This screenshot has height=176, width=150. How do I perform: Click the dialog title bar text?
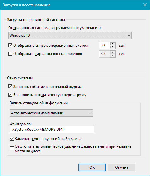click(26, 5)
